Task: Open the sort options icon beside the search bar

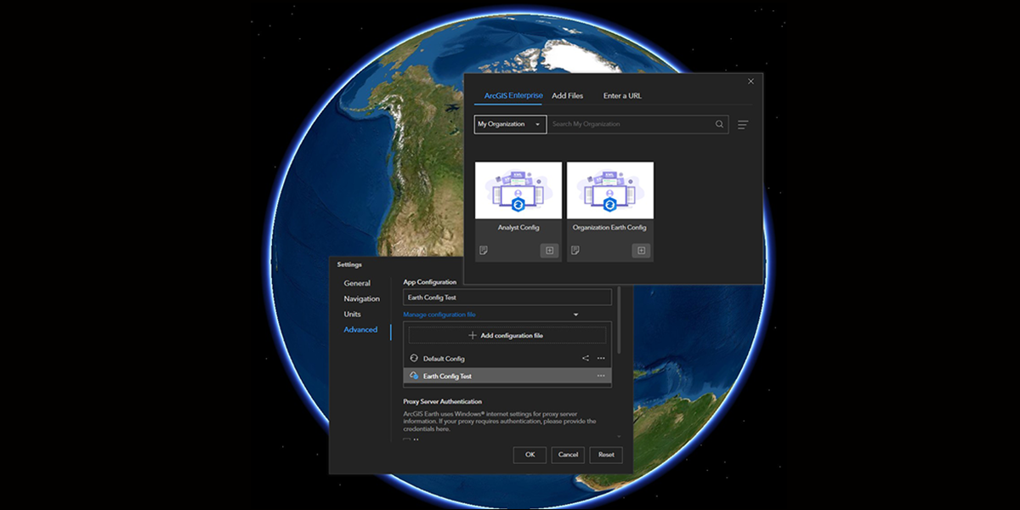Action: (x=742, y=124)
